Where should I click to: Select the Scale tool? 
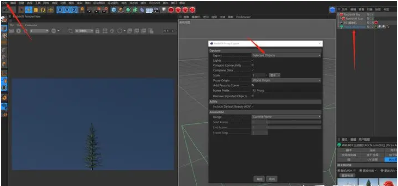tap(36, 10)
